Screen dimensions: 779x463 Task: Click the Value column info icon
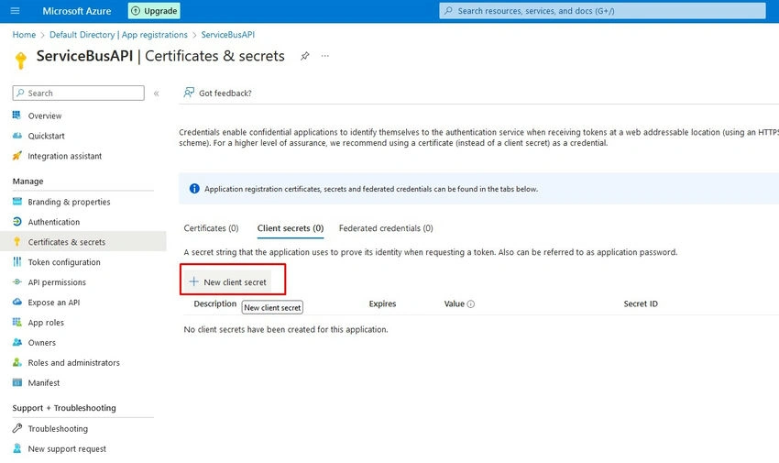[471, 304]
